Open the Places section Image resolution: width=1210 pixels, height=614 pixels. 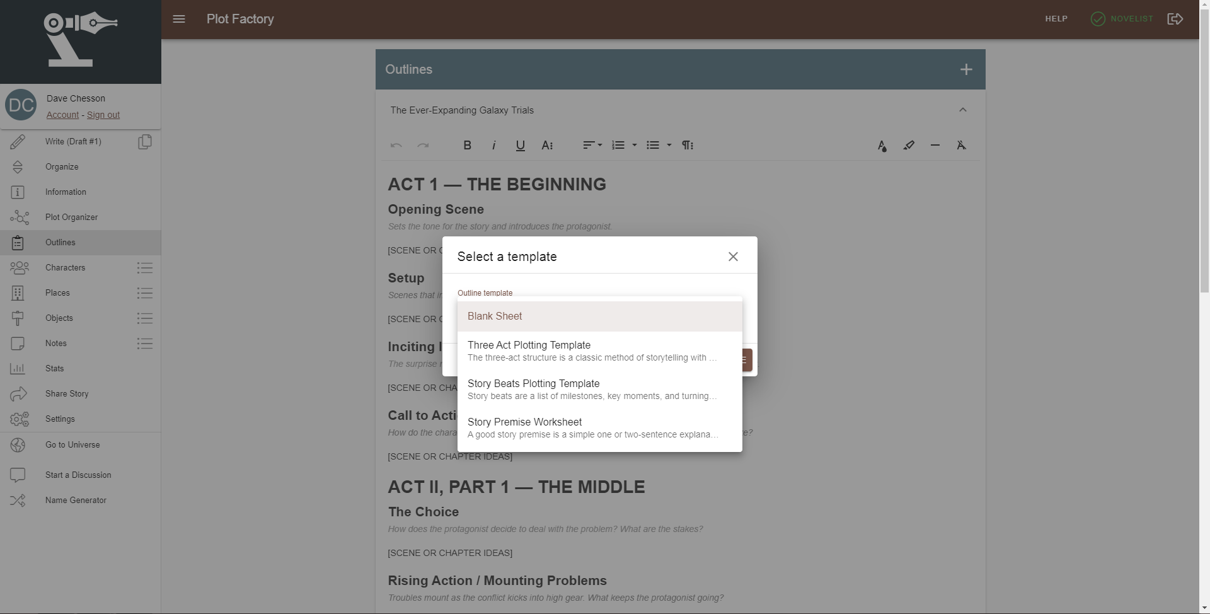pyautogui.click(x=58, y=293)
